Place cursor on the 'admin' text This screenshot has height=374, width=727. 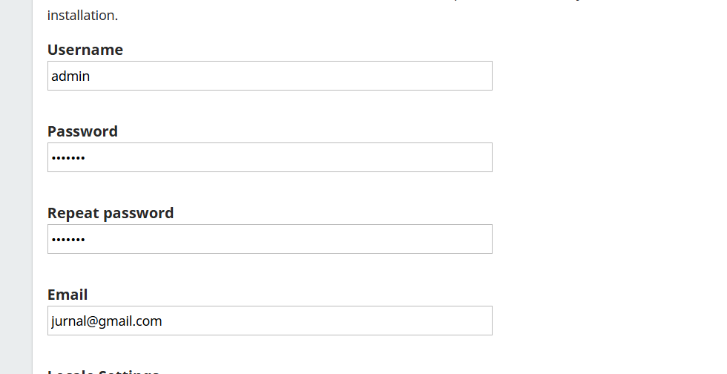pyautogui.click(x=70, y=76)
